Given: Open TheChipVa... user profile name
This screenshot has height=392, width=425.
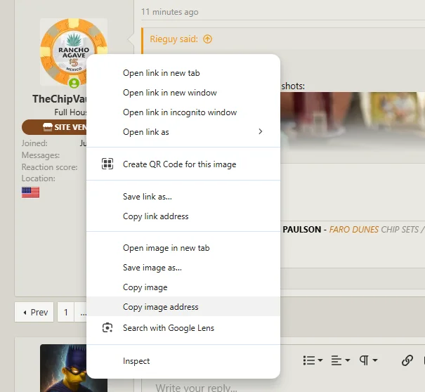Looking at the screenshot, I should click(x=60, y=99).
